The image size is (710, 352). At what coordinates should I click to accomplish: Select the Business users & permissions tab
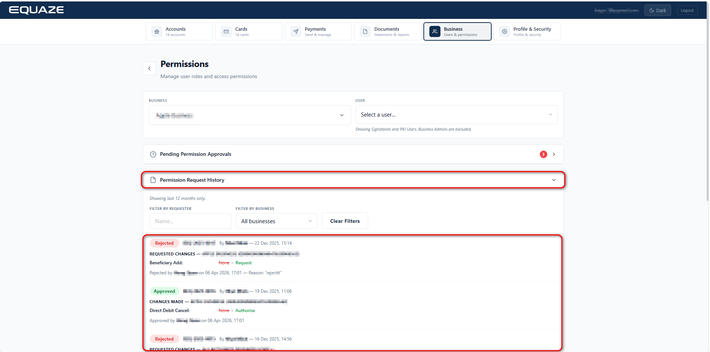[458, 31]
